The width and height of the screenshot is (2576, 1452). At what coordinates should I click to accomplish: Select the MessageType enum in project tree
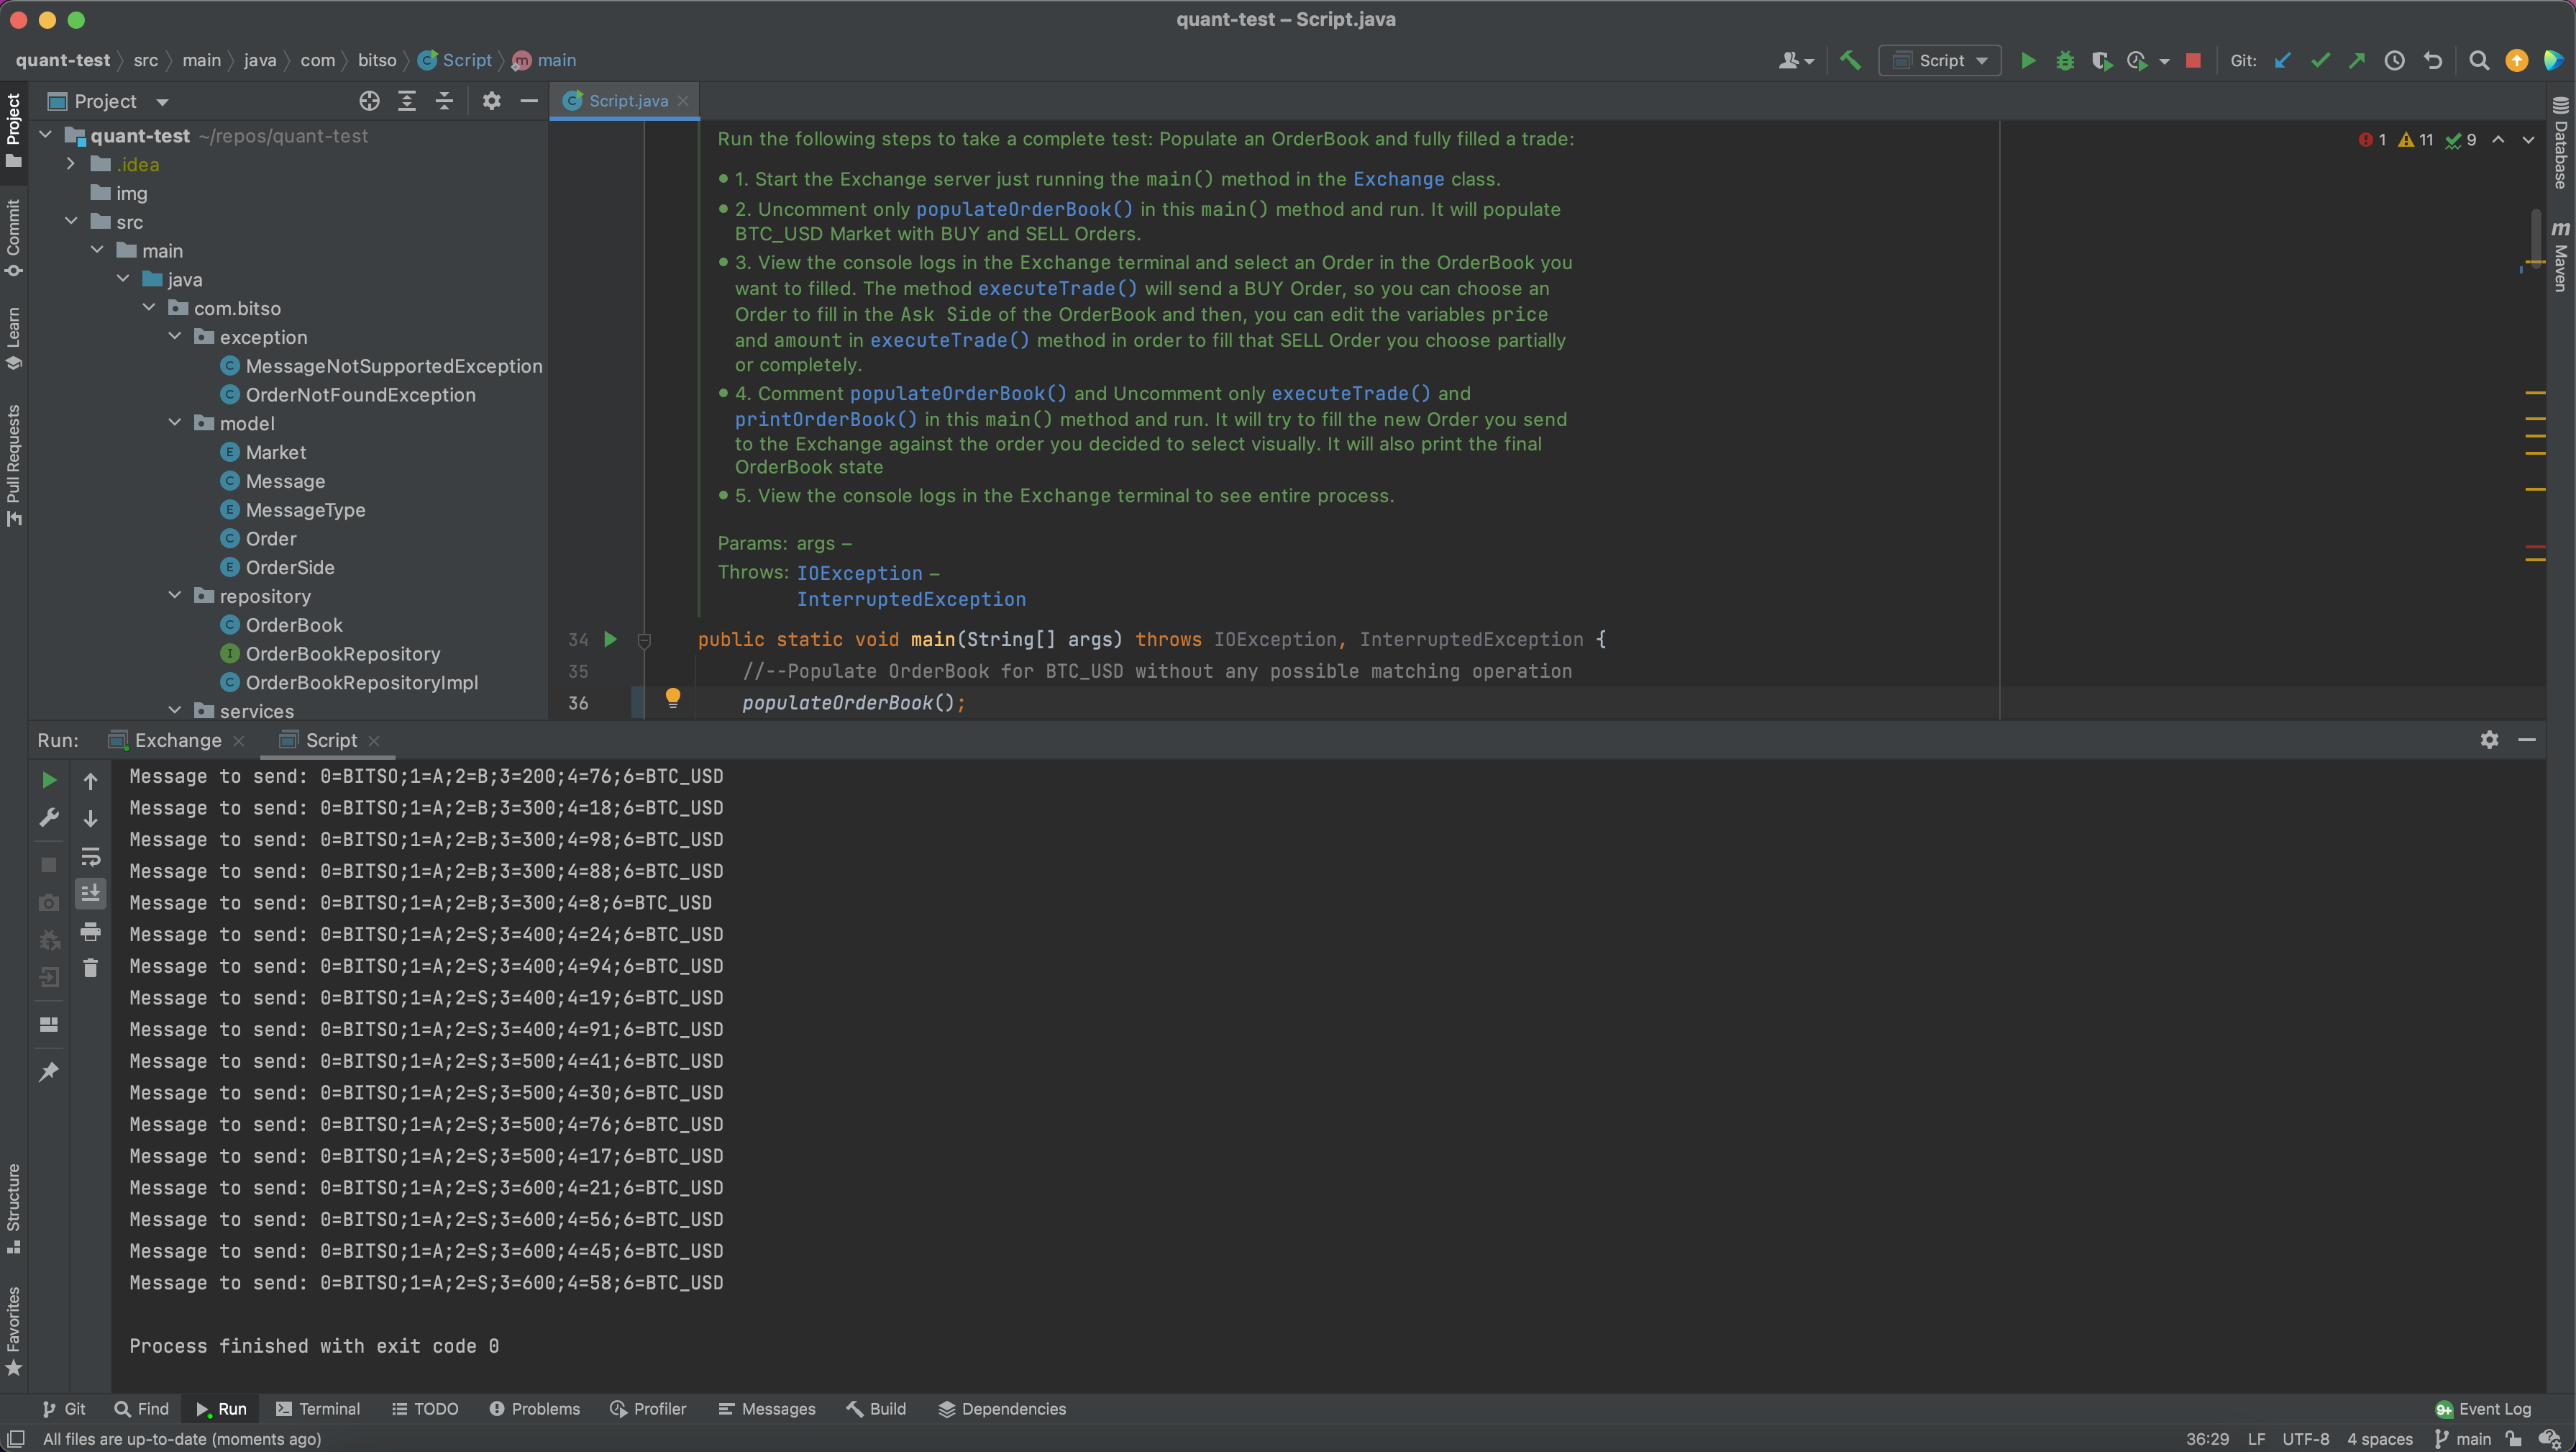[305, 509]
